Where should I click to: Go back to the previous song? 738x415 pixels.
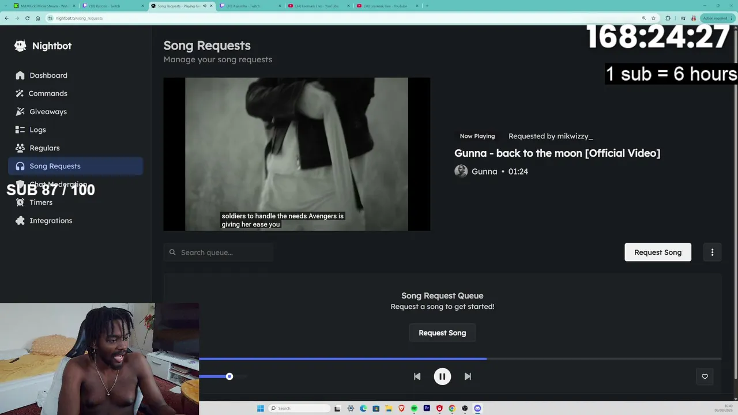[417, 376]
